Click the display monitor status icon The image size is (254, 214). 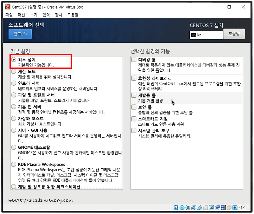211,208
